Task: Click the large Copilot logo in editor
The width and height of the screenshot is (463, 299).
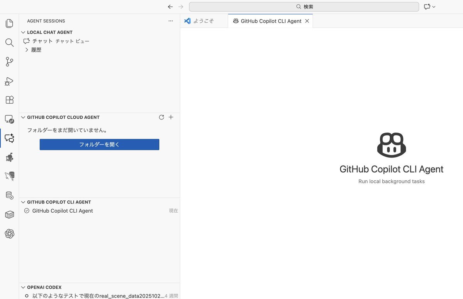Action: click(392, 145)
